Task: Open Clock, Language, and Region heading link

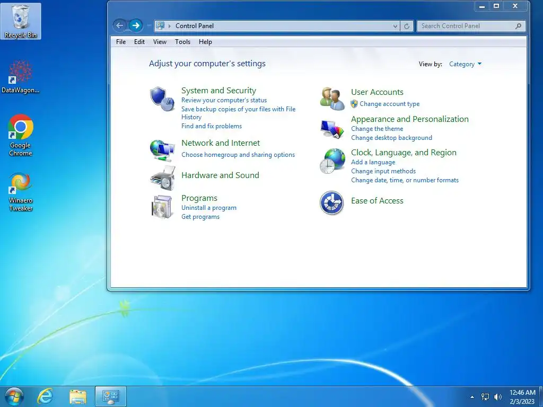Action: [404, 153]
